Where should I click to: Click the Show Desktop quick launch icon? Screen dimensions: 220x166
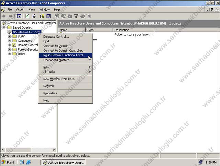tap(22, 162)
